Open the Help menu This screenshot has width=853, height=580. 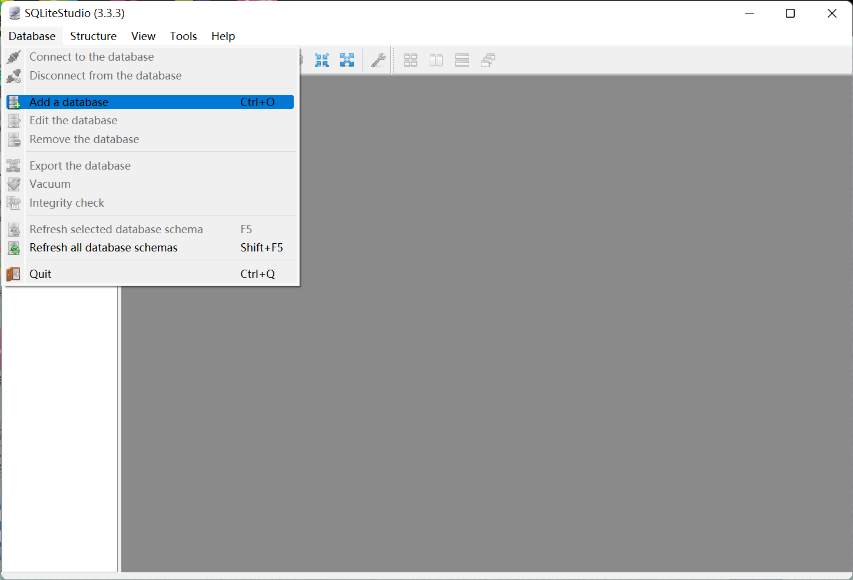[x=223, y=36]
